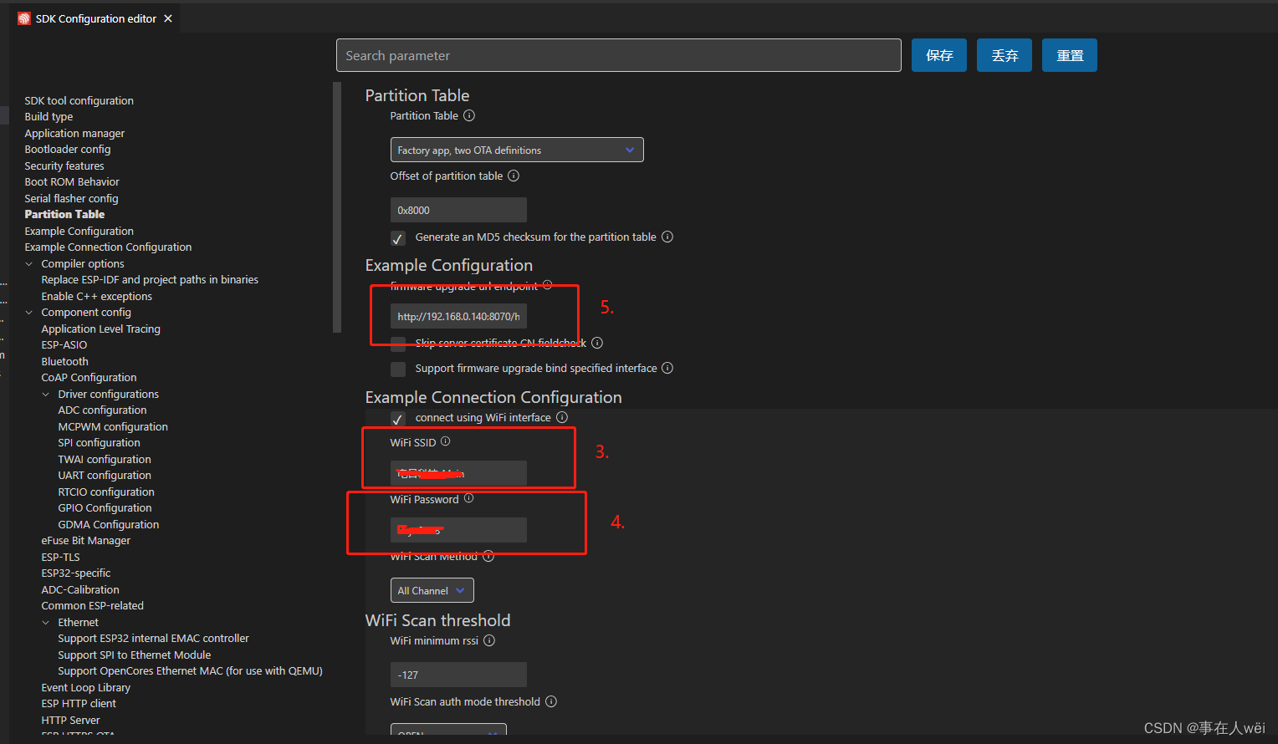The width and height of the screenshot is (1278, 744).
Task: Select Partition Table in sidebar
Action: click(64, 214)
